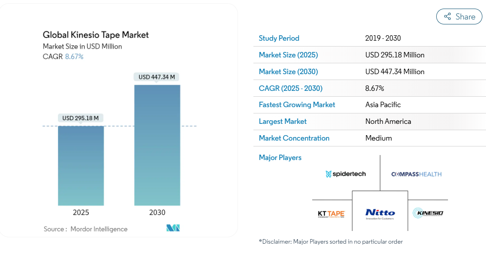Viewport: 486px width, 259px height.
Task: Click the 2025 market size bar
Action: point(81,165)
